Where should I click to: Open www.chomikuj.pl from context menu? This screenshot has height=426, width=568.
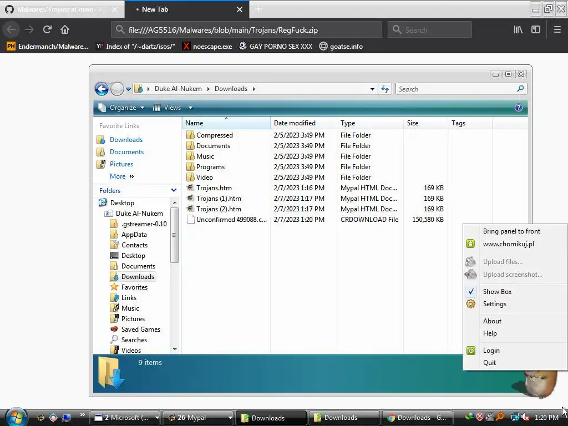point(508,244)
